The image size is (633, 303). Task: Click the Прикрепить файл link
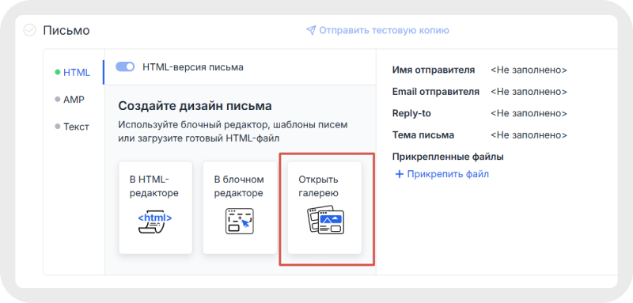pos(448,174)
